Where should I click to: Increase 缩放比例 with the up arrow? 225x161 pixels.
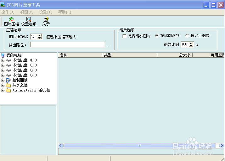coord(191,43)
